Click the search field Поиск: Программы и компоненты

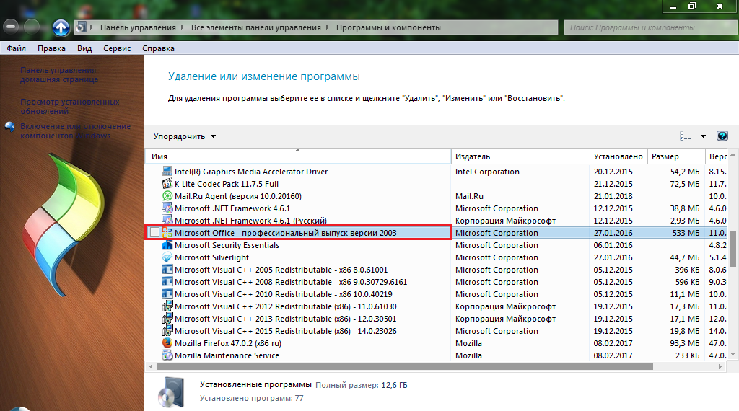[652, 27]
